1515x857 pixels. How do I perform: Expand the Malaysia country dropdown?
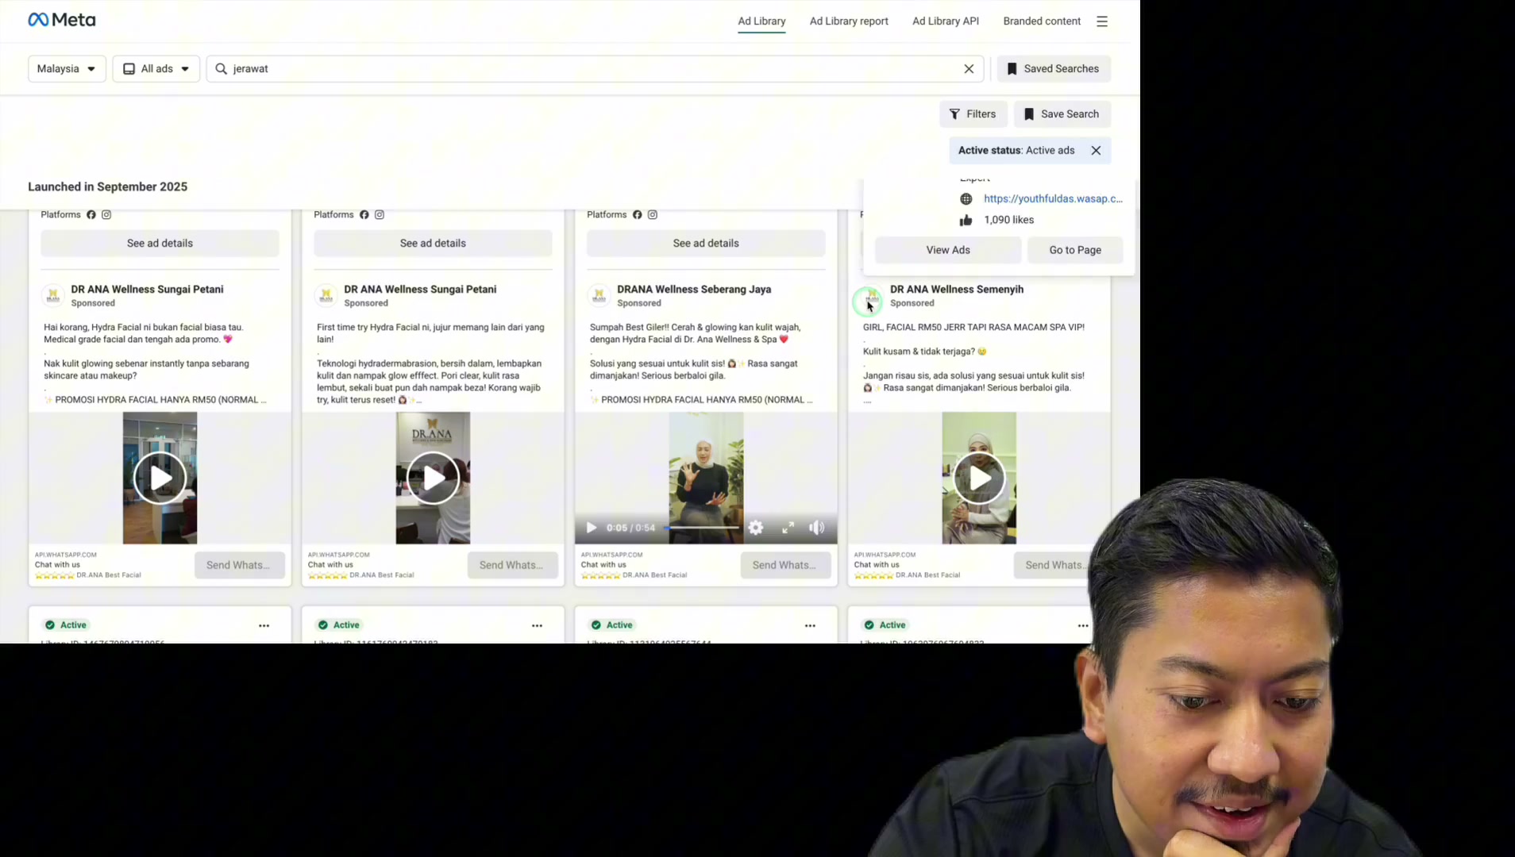click(x=67, y=69)
